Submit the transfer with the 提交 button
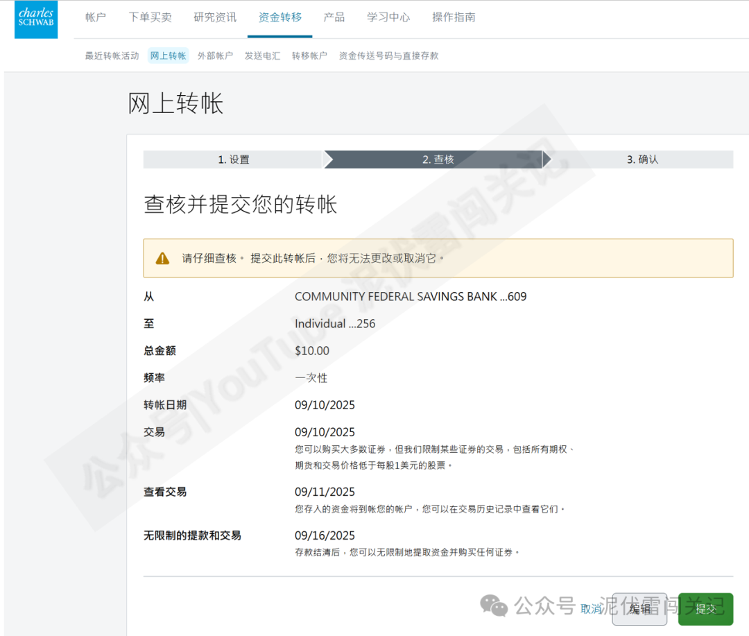This screenshot has height=636, width=749. coord(705,610)
